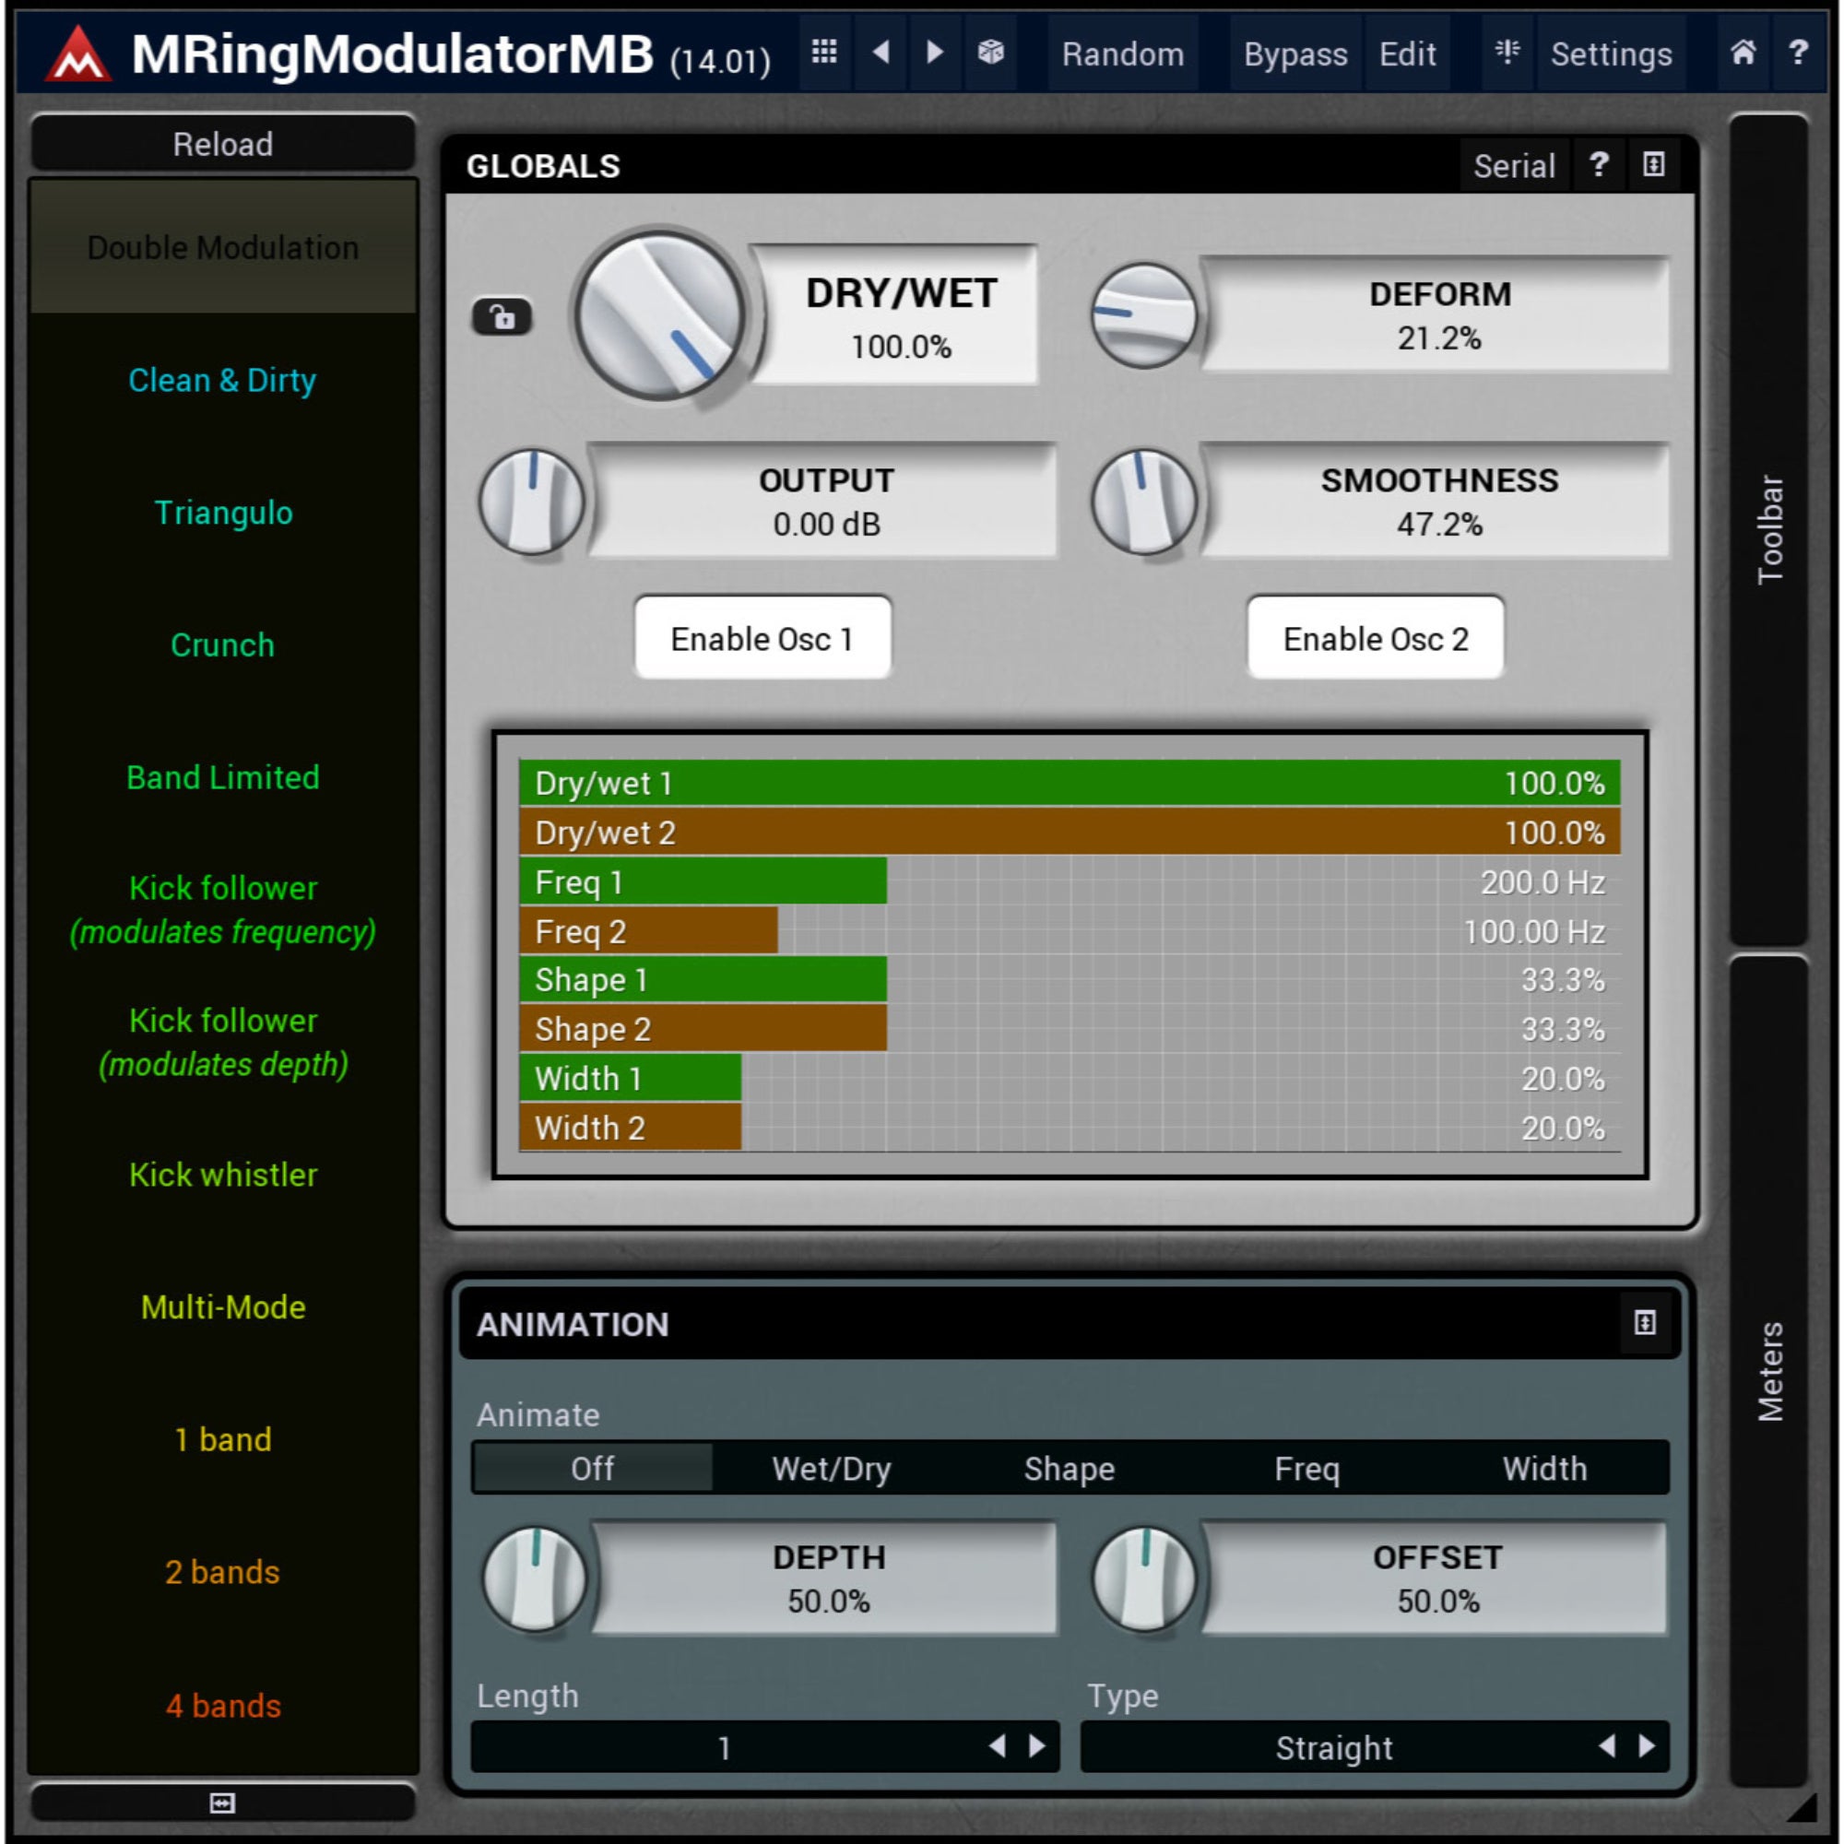This screenshot has height=1844, width=1844.
Task: Click the Freq 2 bar
Action: click(x=1070, y=930)
